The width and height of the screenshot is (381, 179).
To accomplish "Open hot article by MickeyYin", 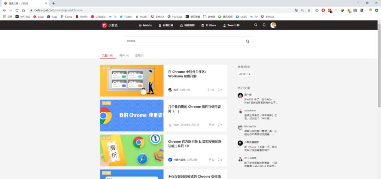I will [260, 133].
